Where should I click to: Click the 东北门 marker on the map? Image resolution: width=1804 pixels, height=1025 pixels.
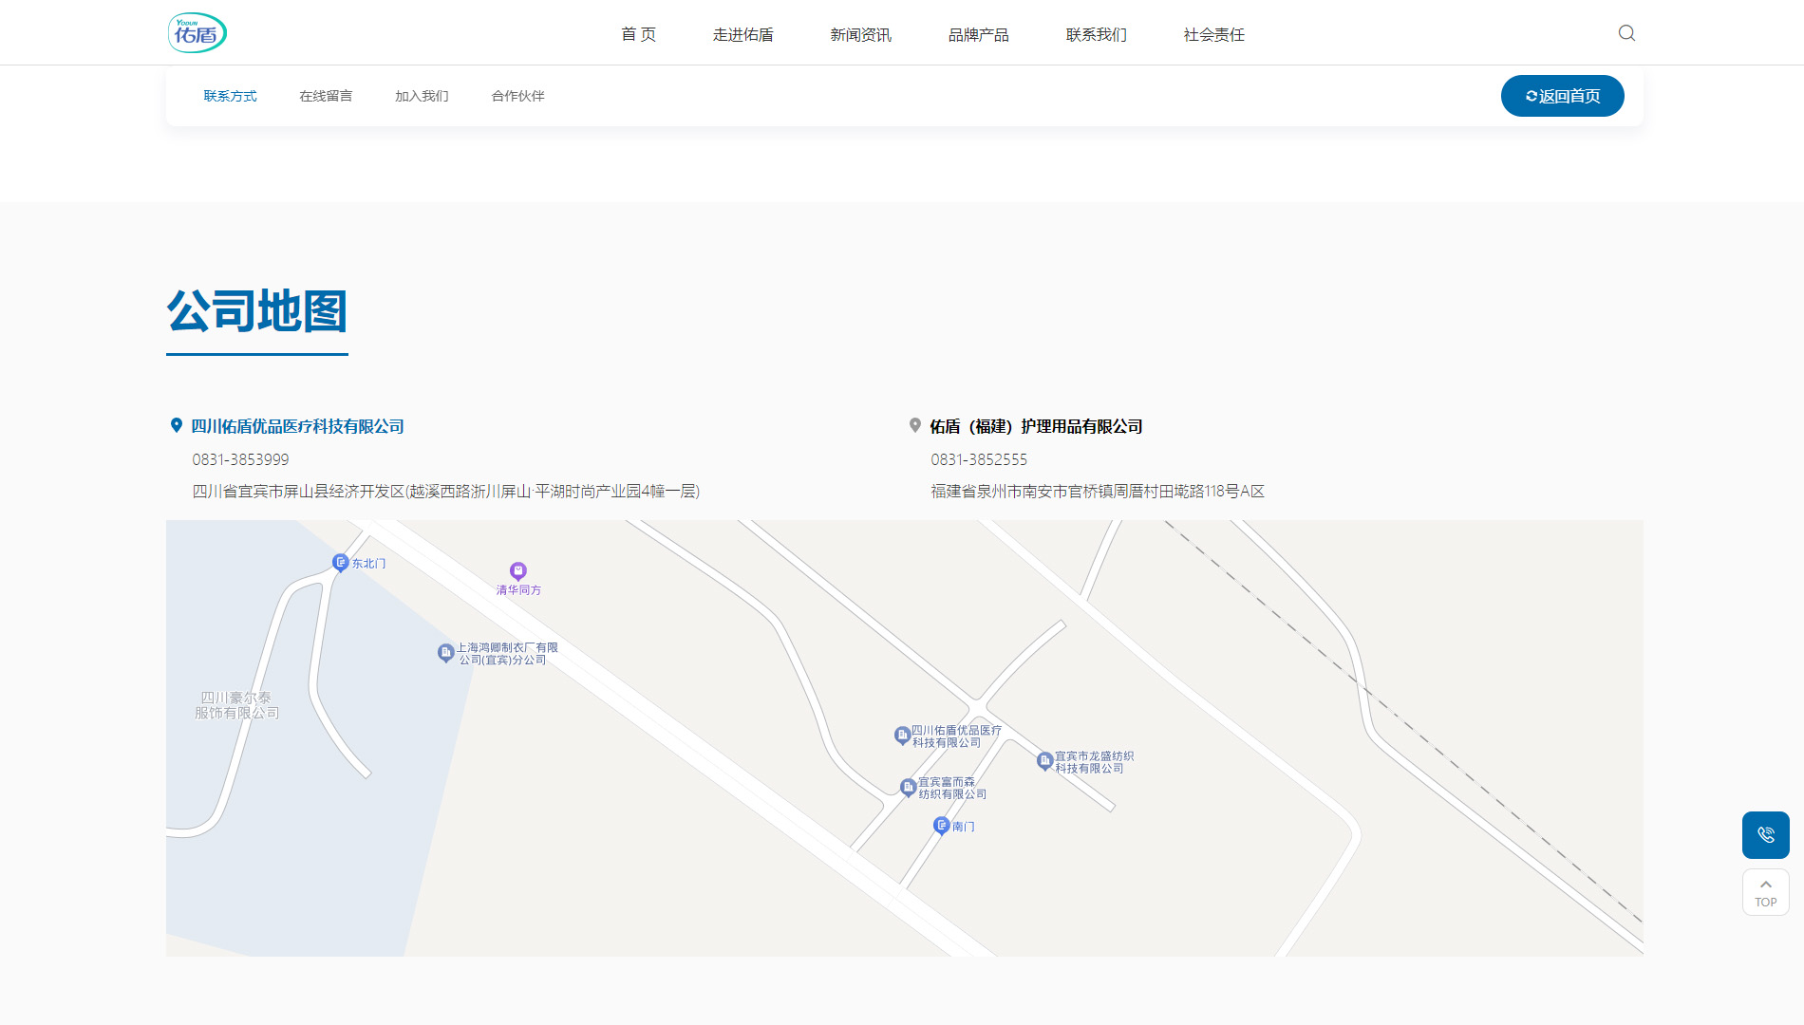click(340, 563)
